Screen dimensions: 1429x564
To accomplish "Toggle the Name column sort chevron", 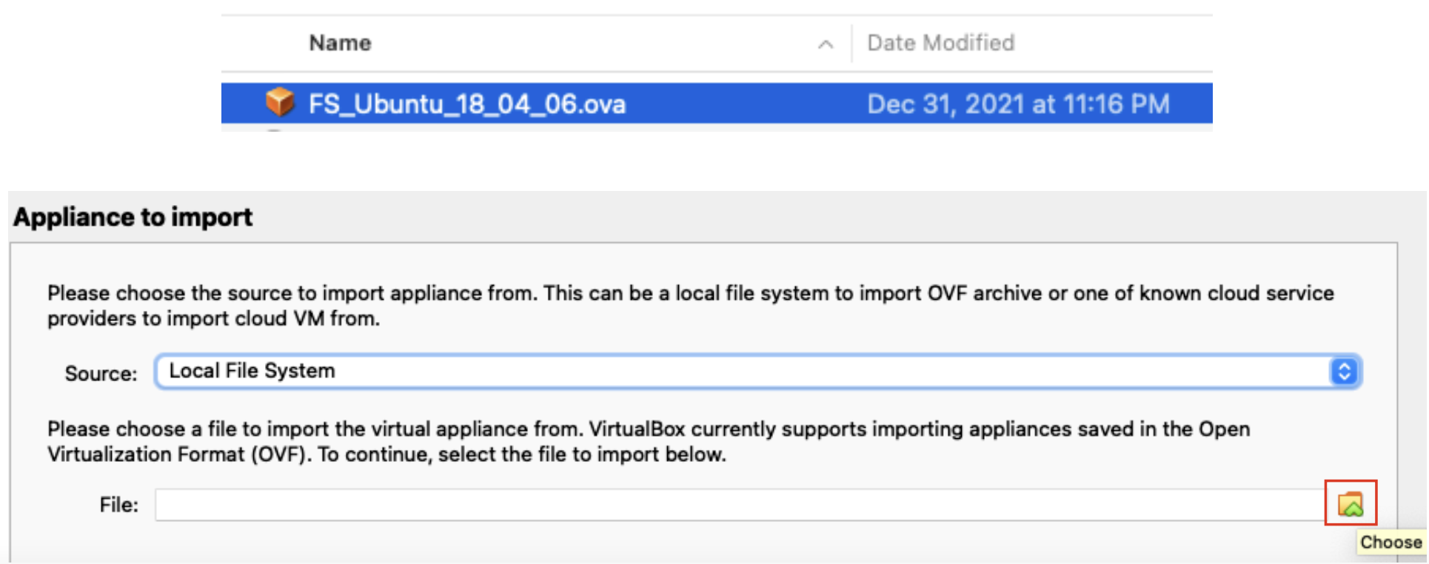I will (826, 44).
